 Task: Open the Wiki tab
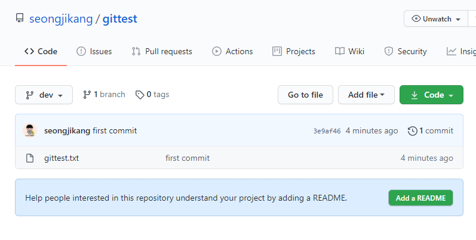349,51
